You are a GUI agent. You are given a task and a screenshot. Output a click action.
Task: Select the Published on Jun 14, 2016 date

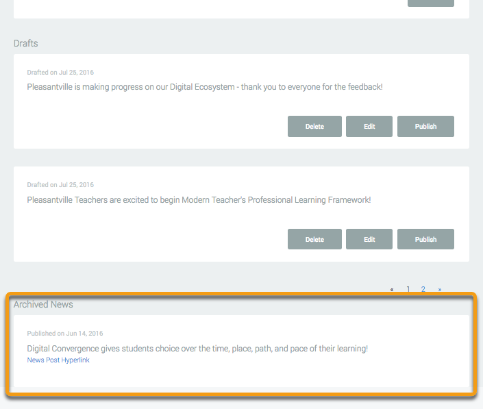65,333
